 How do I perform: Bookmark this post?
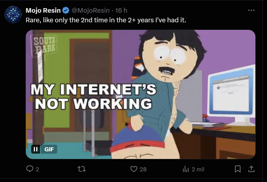point(238,169)
